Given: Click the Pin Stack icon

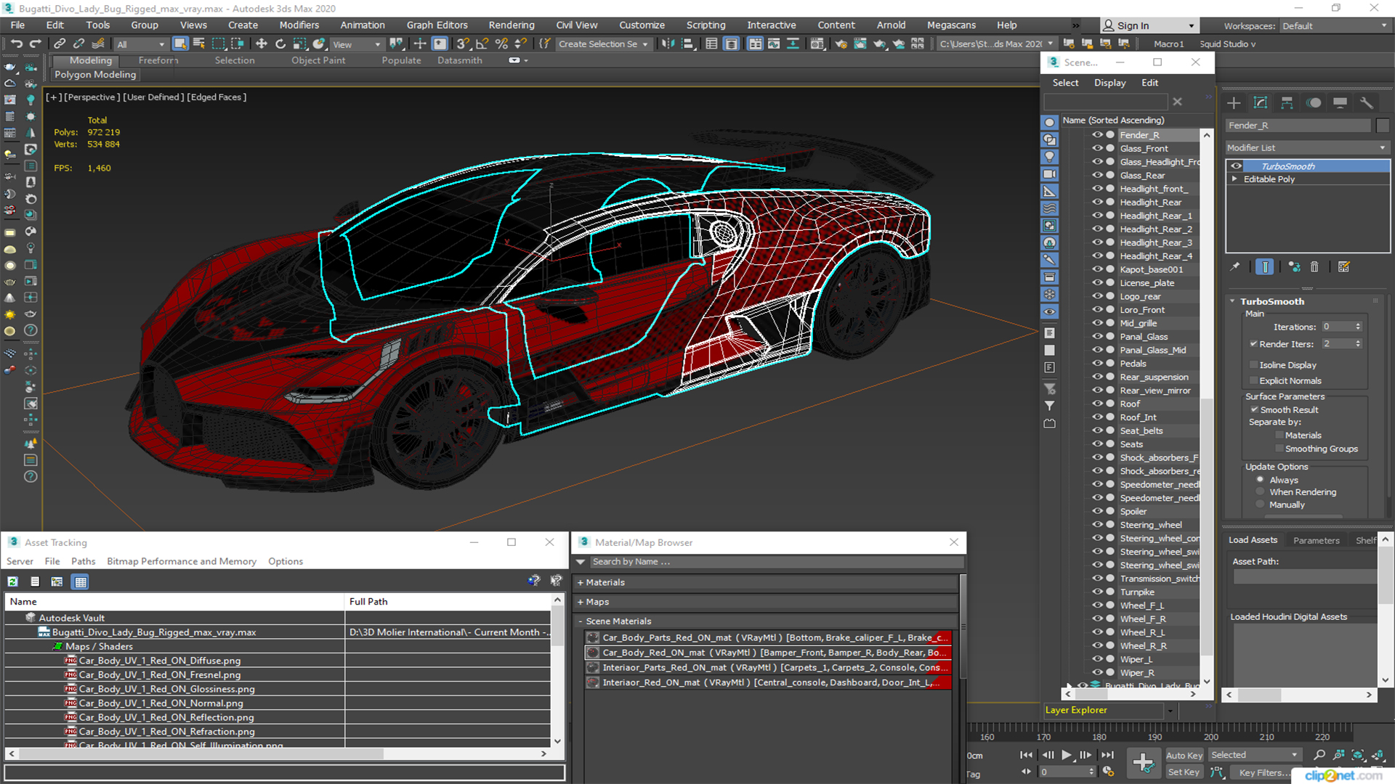Looking at the screenshot, I should [1235, 267].
